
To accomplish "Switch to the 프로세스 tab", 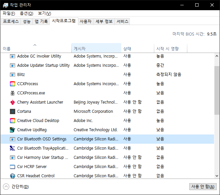I will pos(11,21).
